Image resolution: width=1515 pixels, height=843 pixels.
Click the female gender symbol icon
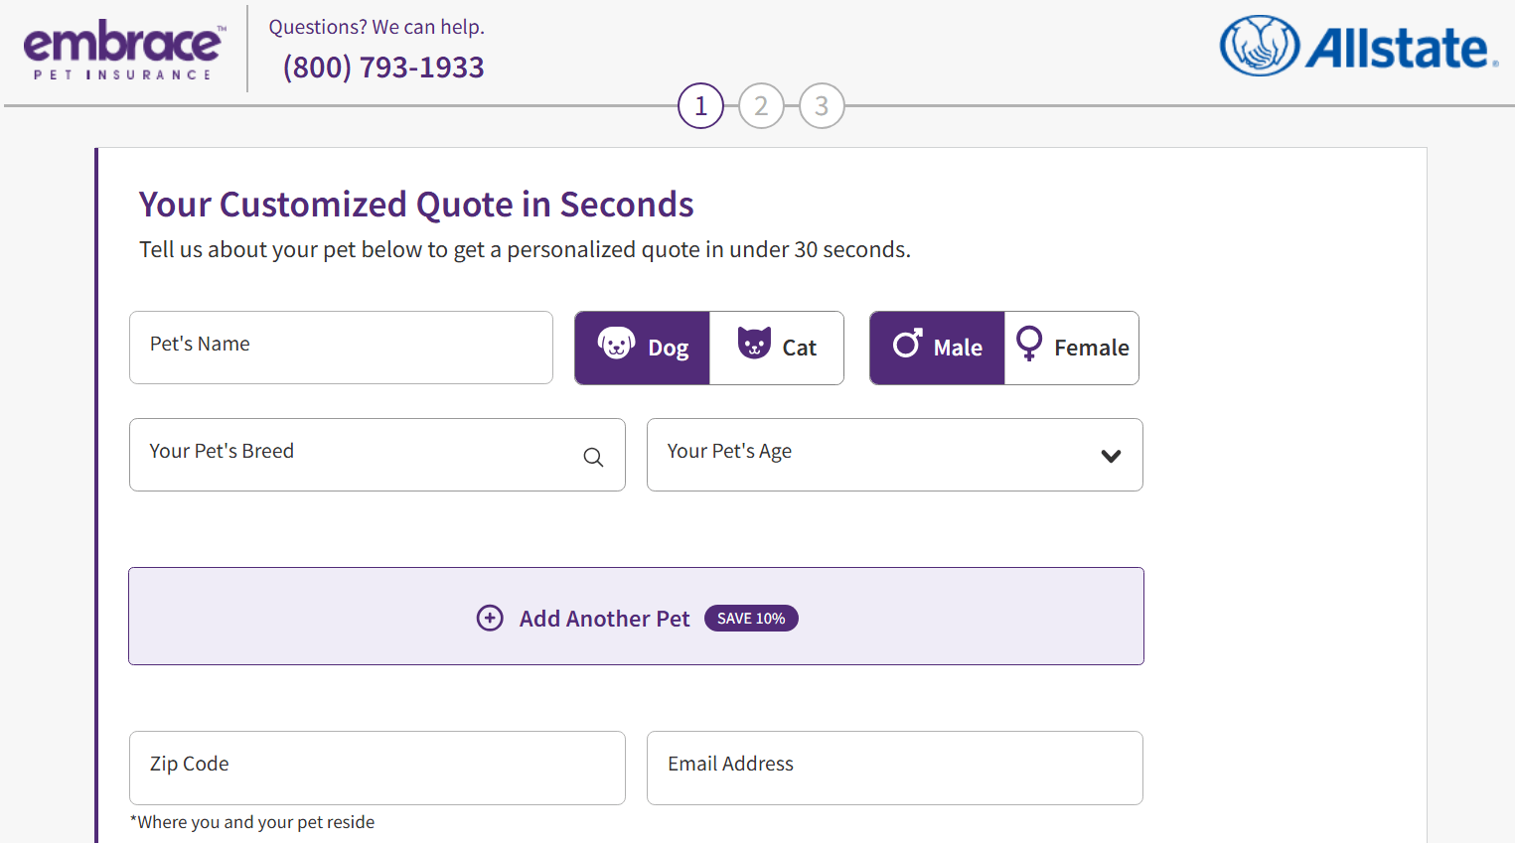tap(1029, 344)
